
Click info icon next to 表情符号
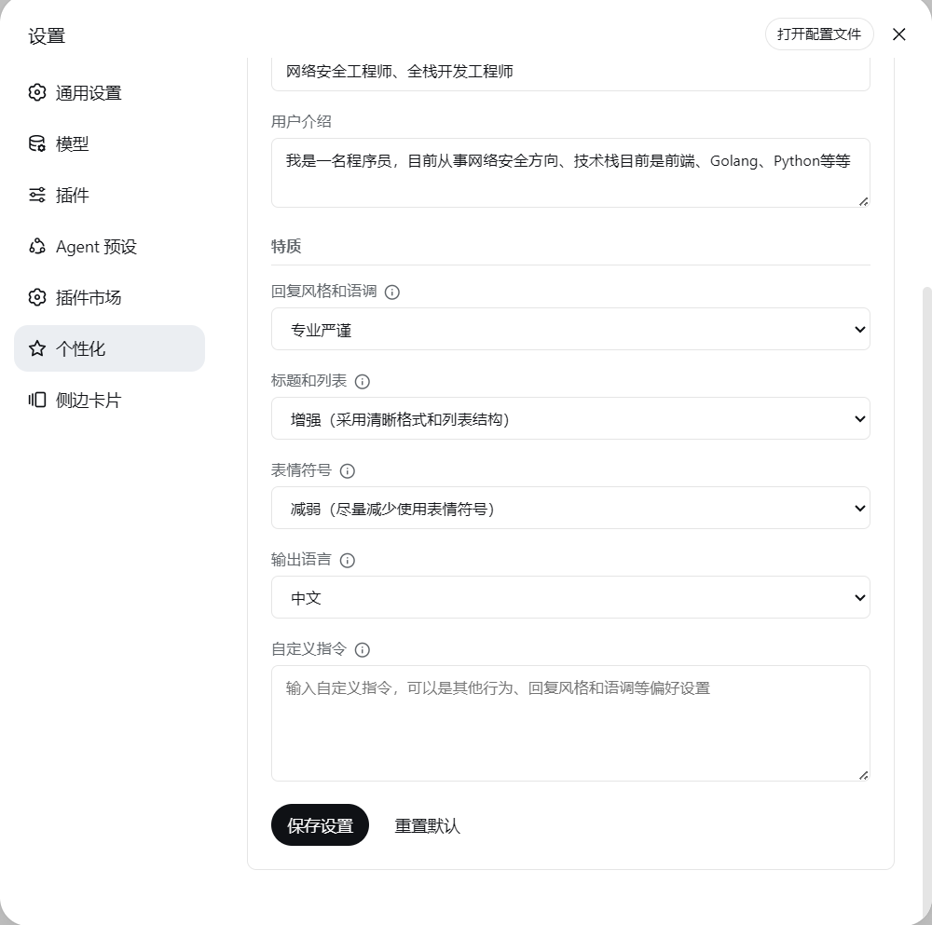coord(347,471)
